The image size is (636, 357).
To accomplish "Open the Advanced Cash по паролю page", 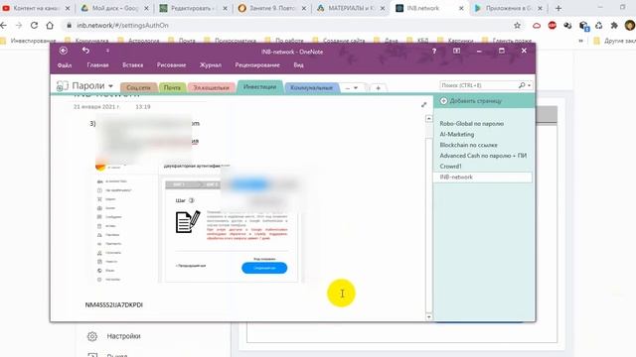I will [483, 156].
